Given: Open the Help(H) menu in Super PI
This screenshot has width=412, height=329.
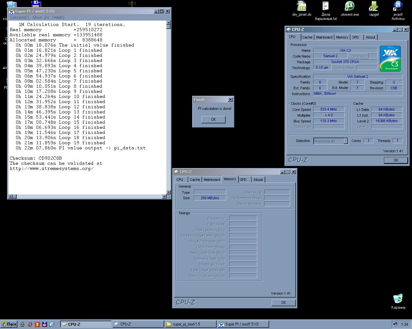Looking at the screenshot, I should tap(58, 17).
